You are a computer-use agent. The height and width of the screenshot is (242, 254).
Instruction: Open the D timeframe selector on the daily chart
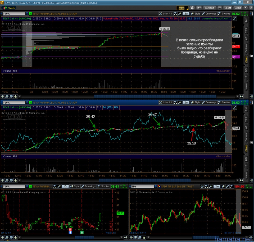(65, 186)
